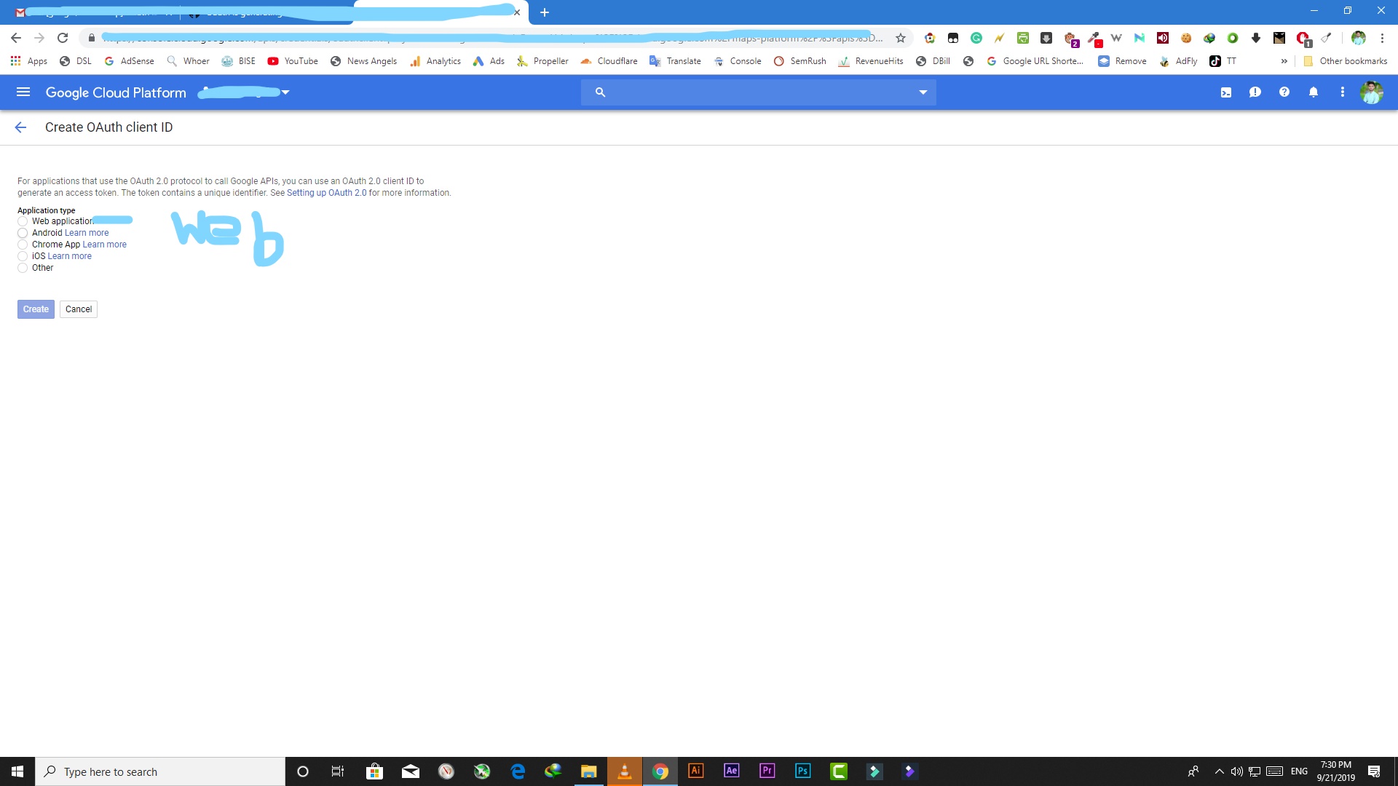The height and width of the screenshot is (786, 1398).
Task: Expand the search bar dropdown arrow
Action: coord(922,92)
